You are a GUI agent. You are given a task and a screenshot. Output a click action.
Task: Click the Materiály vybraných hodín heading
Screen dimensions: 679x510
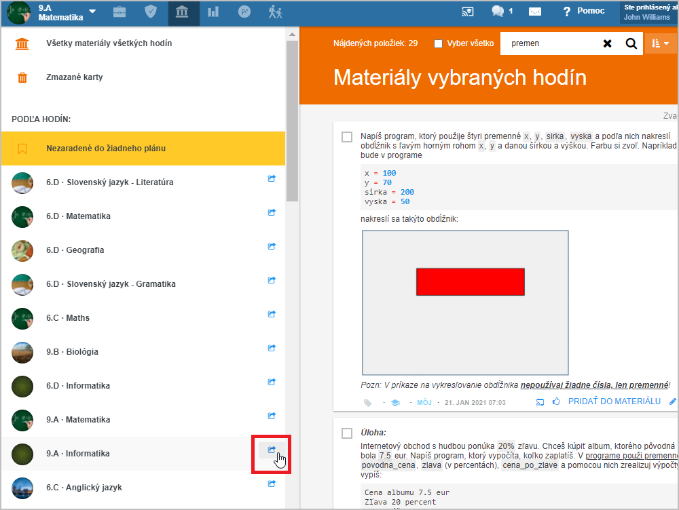click(460, 78)
